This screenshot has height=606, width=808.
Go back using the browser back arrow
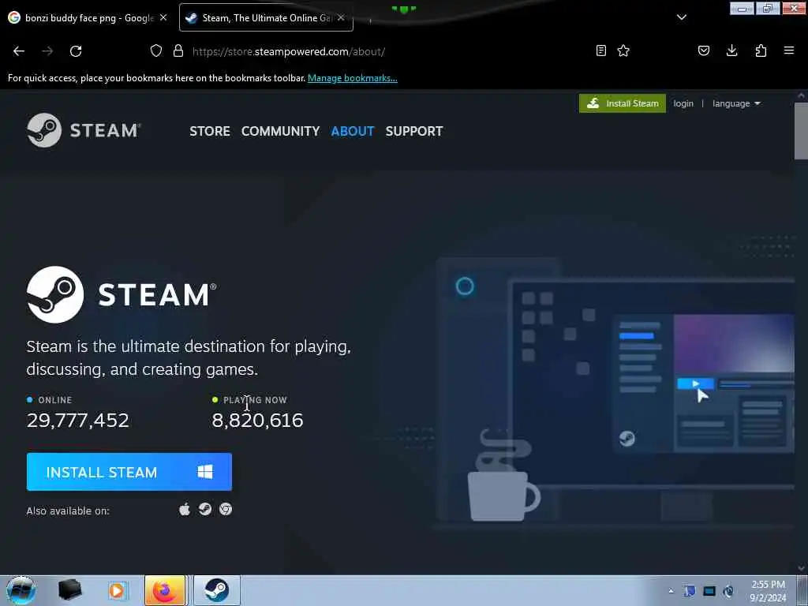[19, 51]
